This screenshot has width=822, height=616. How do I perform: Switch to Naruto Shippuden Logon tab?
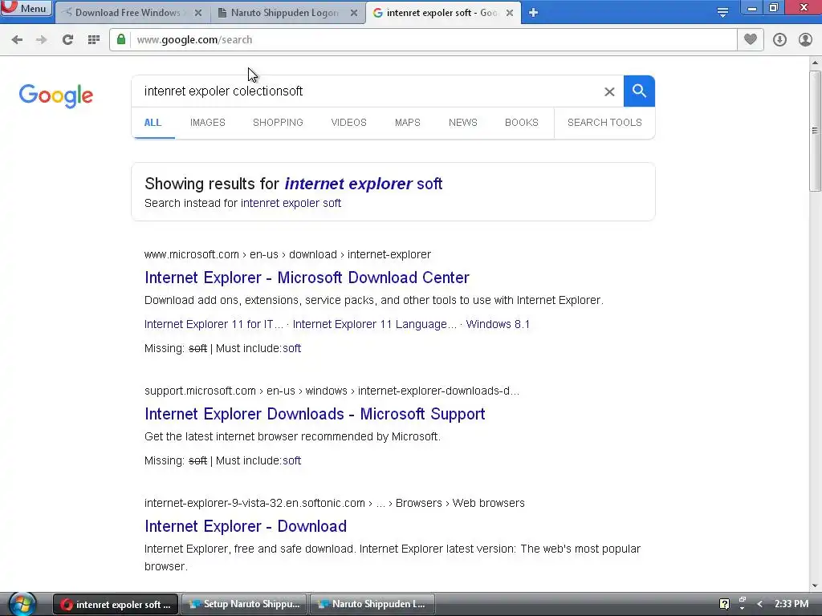click(x=285, y=13)
